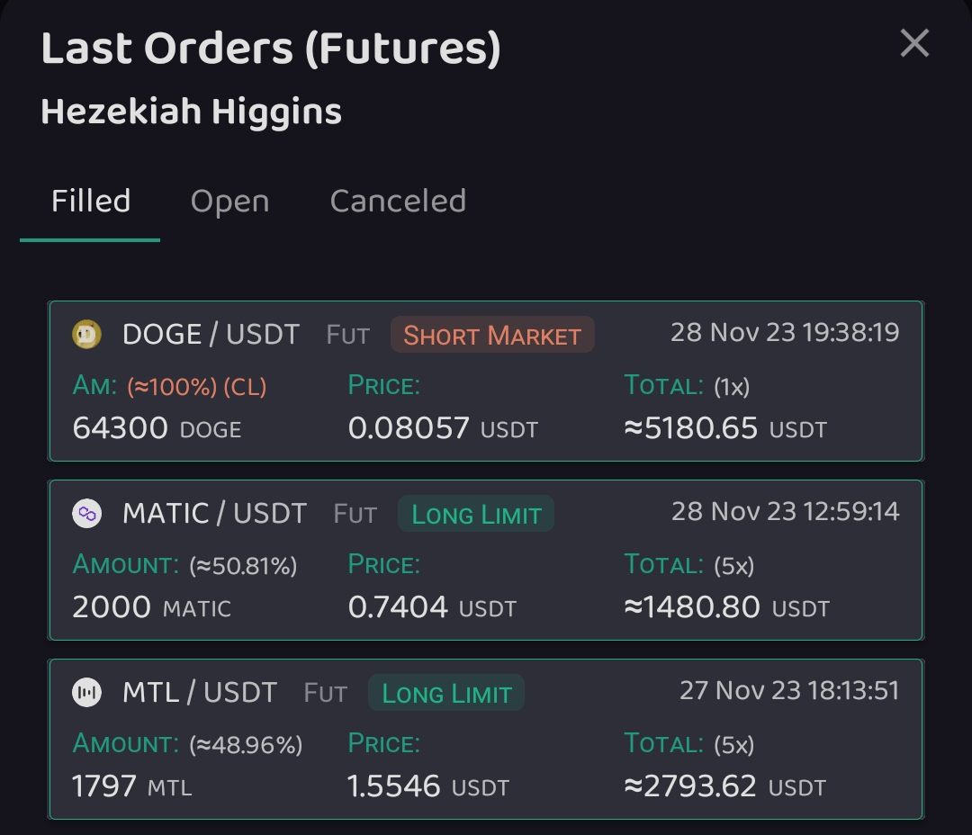Click the Long Limit badge on MATIC order
Screen dimensions: 972x835
(476, 514)
